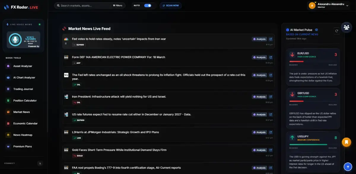Click the GBP/USD bearish-bullish sentiment bar

(313, 101)
